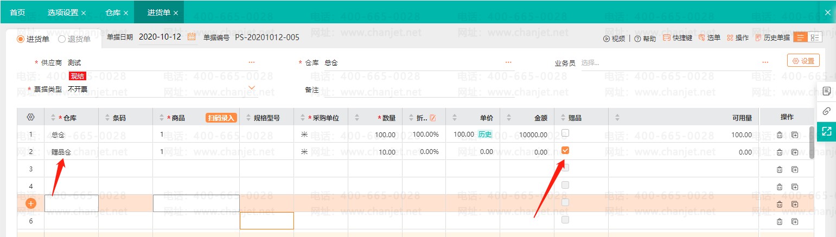
Task: Click the 设置 settings button
Action: [803, 60]
